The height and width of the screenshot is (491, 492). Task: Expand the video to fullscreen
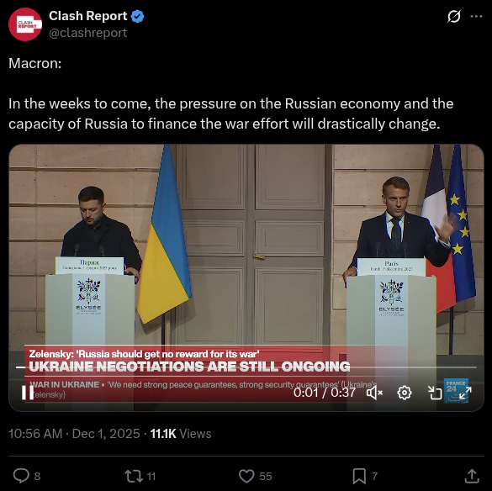[x=465, y=393]
